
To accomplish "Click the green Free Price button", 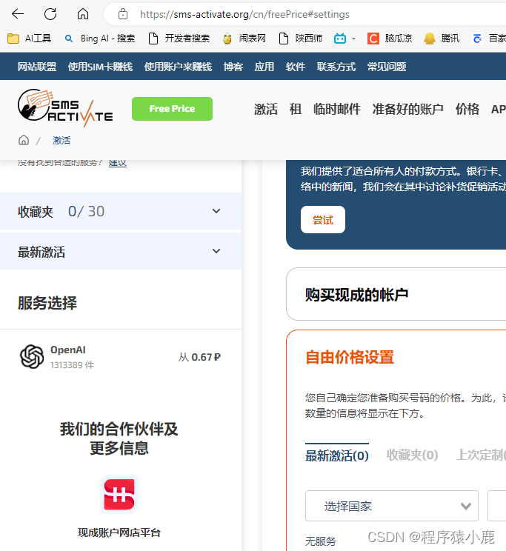I will [172, 109].
